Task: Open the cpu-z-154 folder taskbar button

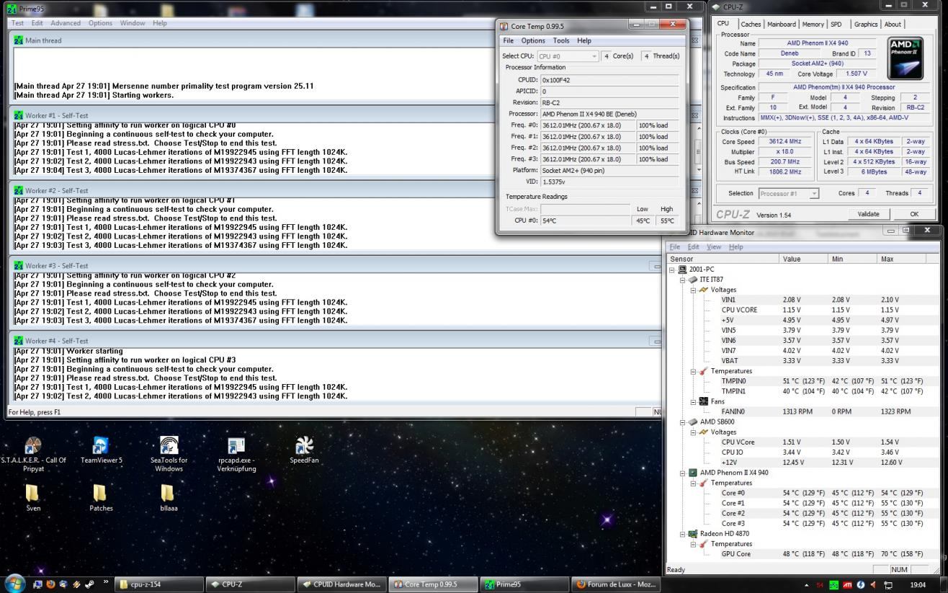Action: point(159,584)
